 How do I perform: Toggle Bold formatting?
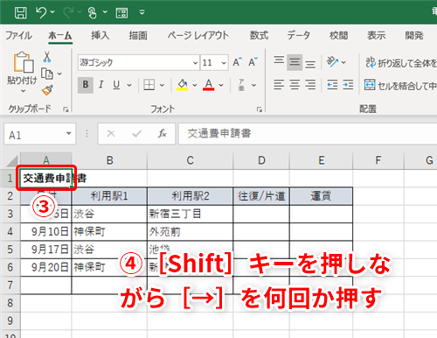tap(86, 85)
